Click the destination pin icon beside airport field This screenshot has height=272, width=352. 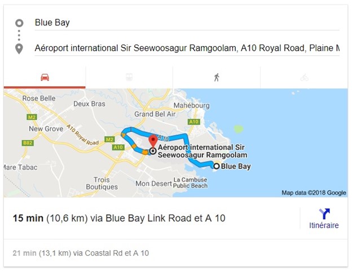click(x=19, y=48)
